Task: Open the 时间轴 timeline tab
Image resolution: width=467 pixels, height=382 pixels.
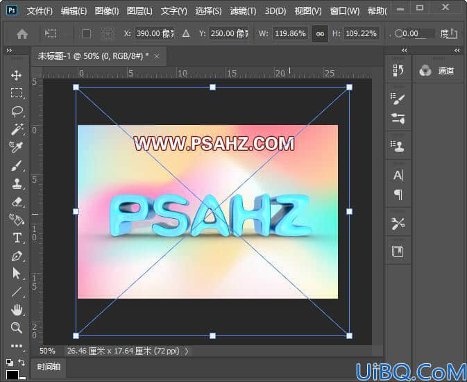Action: point(49,367)
